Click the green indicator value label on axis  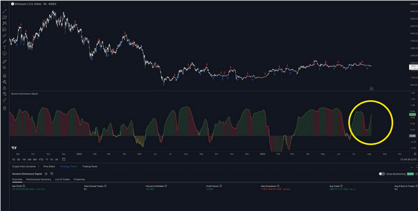(x=412, y=115)
